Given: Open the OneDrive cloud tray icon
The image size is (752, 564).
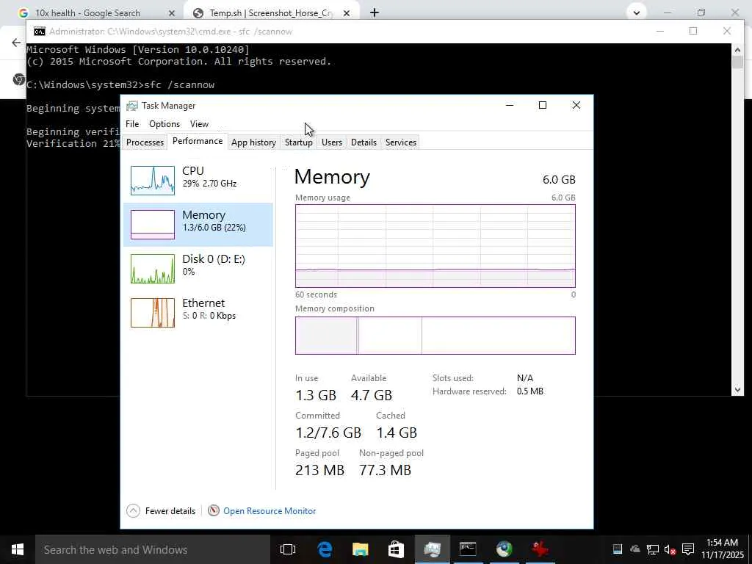Looking at the screenshot, I should 635,549.
